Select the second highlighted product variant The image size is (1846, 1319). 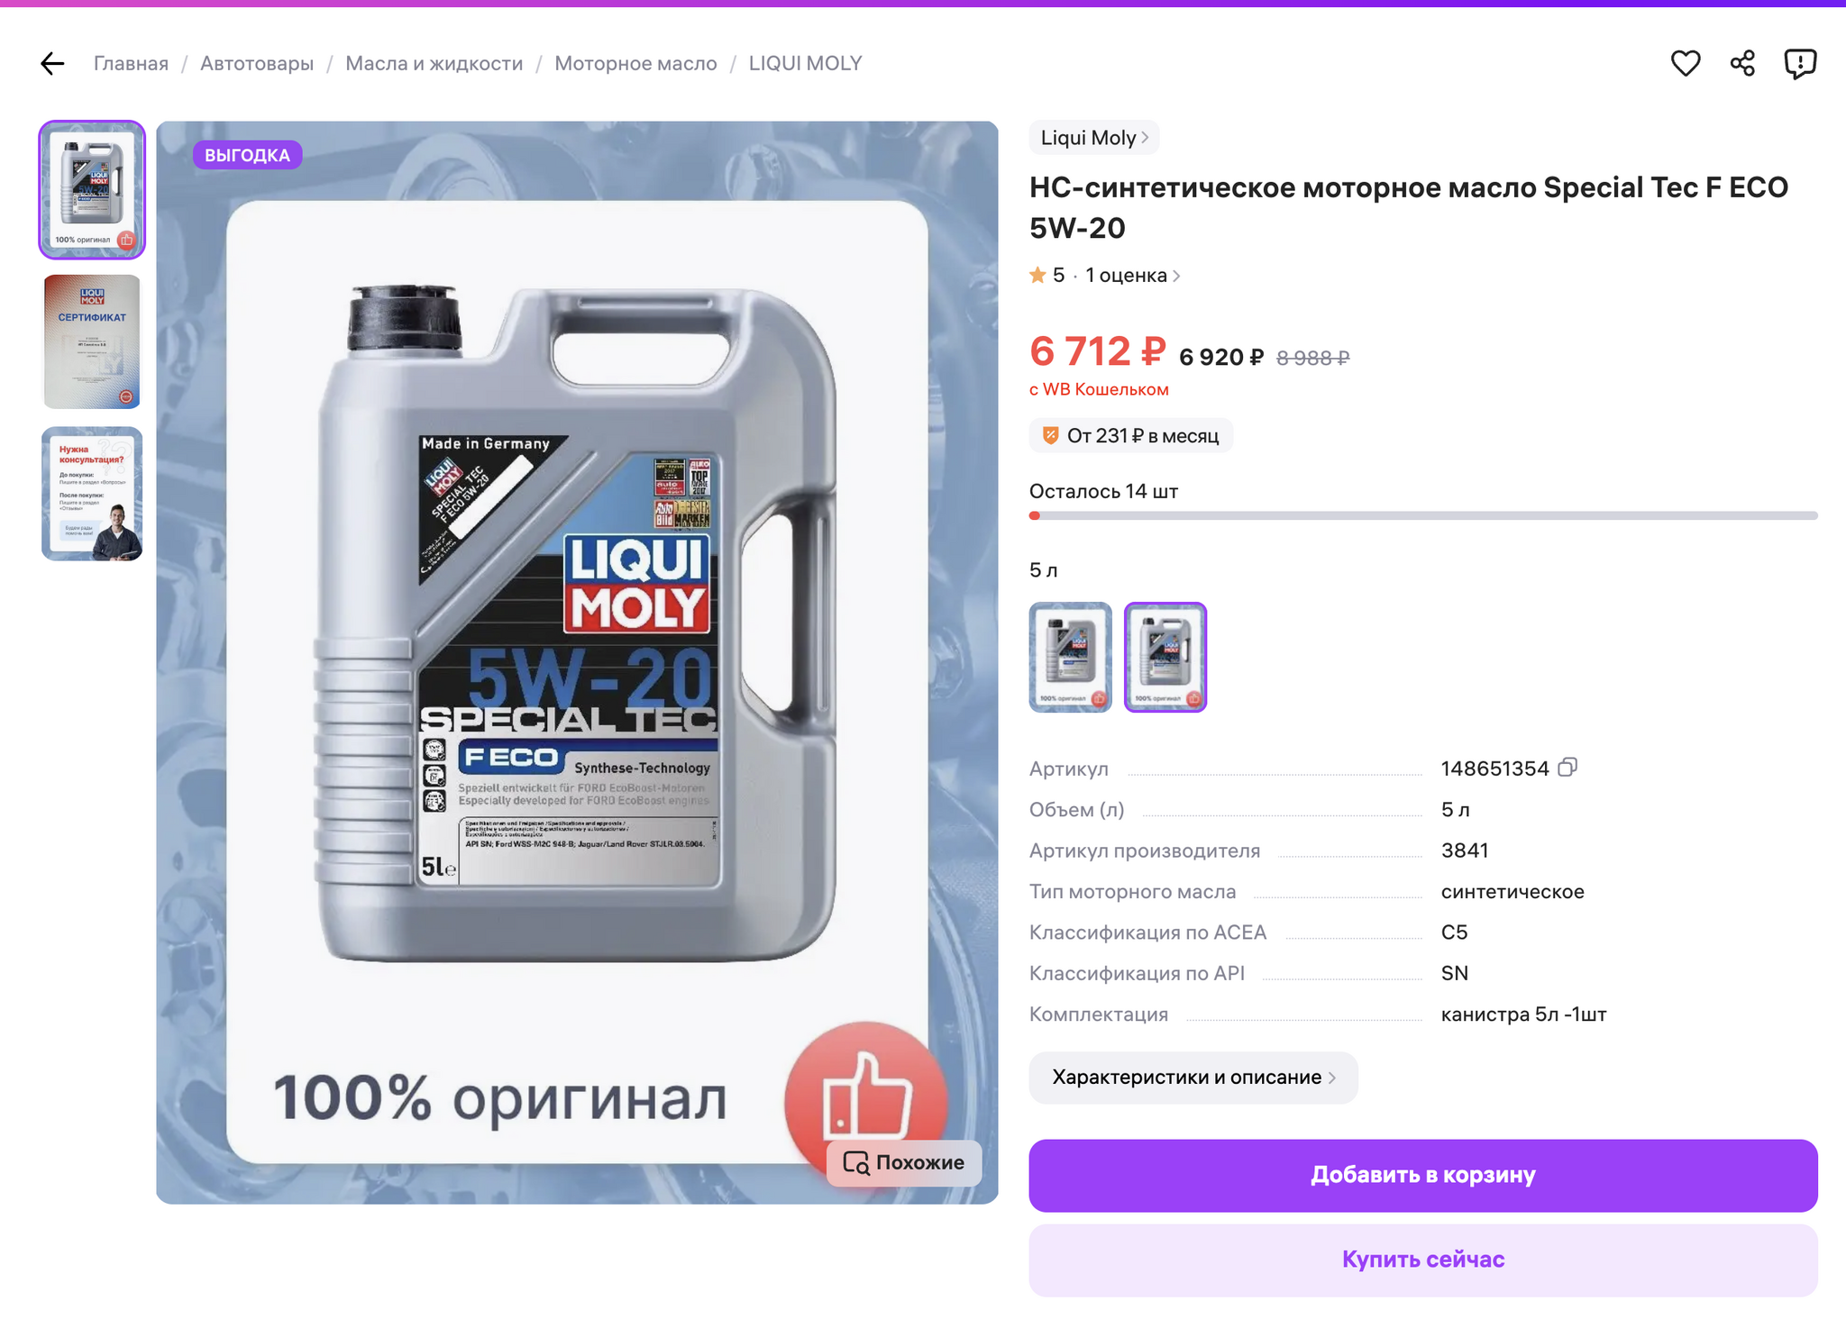pos(1165,657)
